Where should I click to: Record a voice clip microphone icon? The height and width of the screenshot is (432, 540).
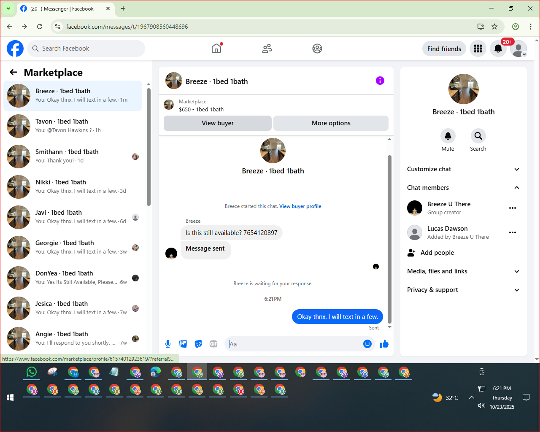pos(168,344)
